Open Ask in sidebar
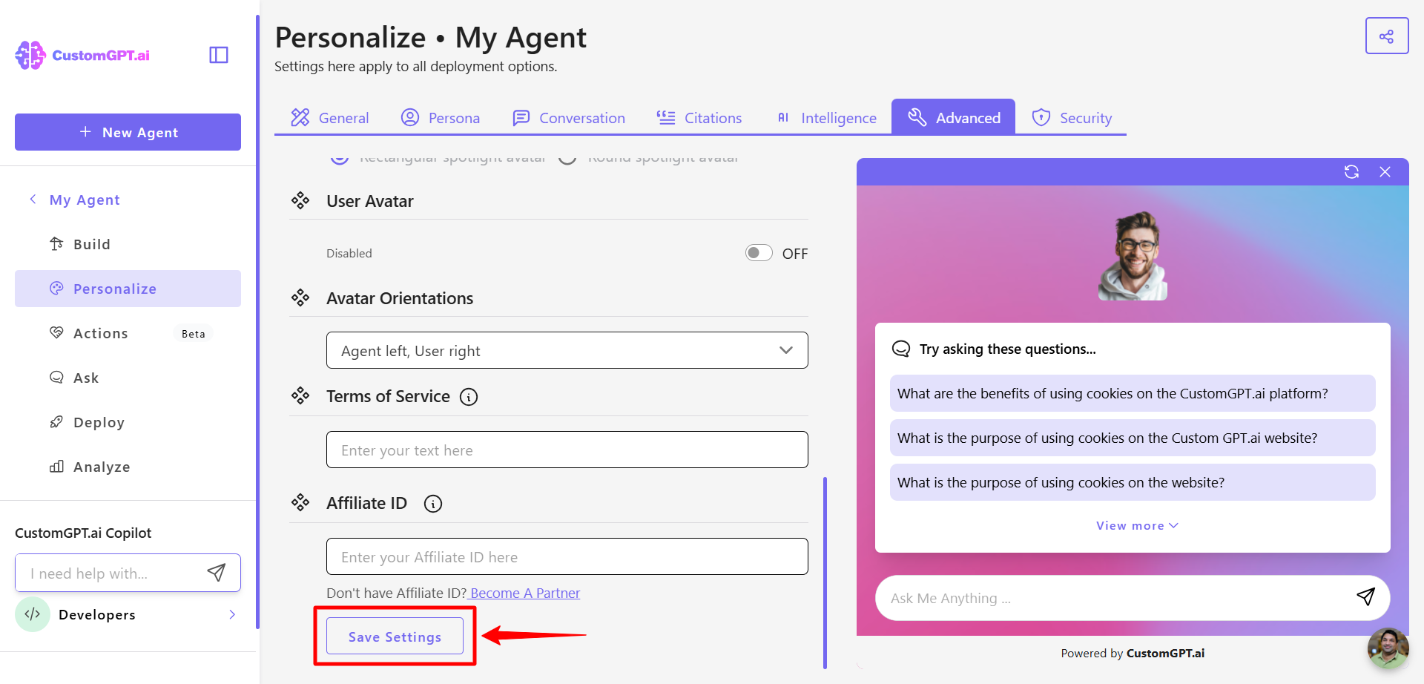The image size is (1424, 684). [x=128, y=378]
